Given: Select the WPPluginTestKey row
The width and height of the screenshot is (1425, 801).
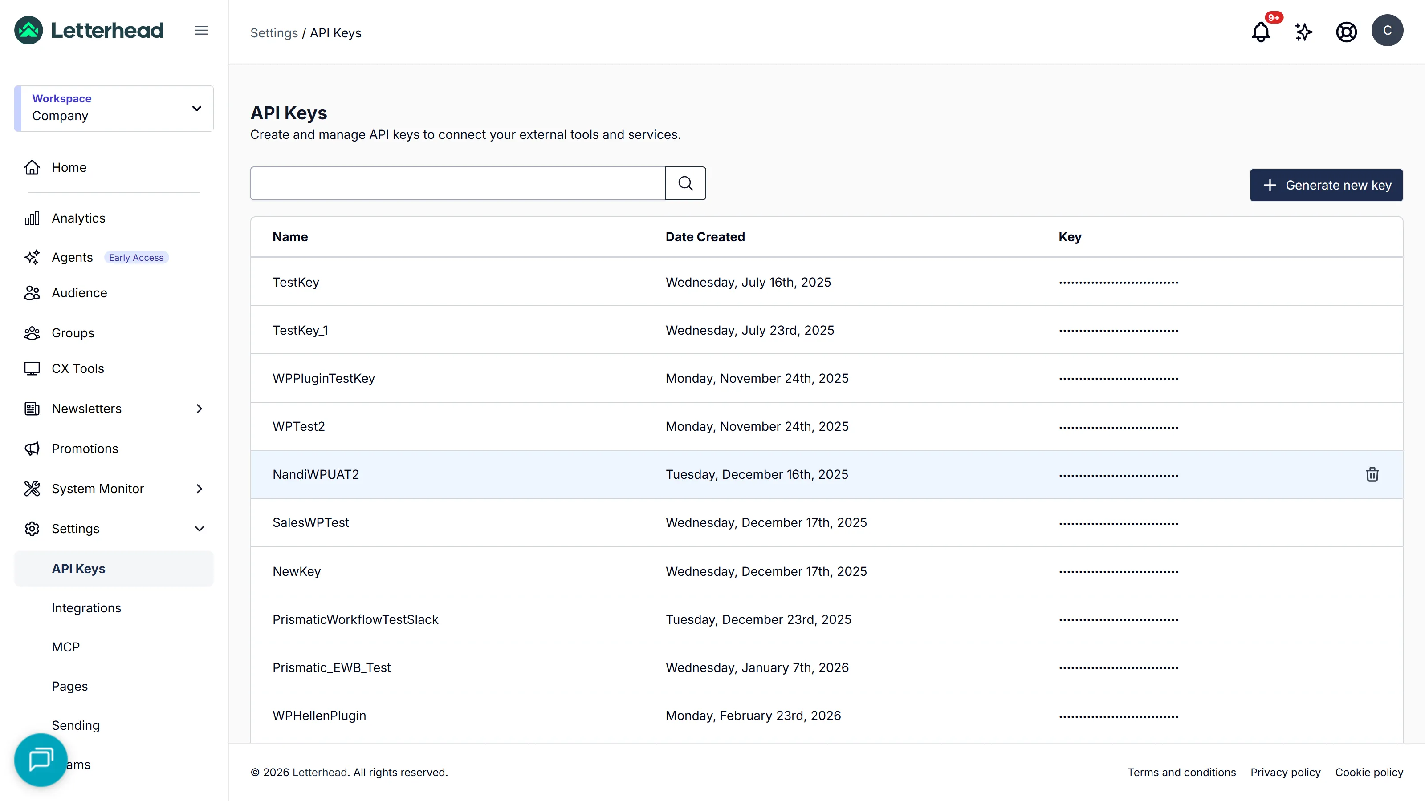Looking at the screenshot, I should 826,379.
